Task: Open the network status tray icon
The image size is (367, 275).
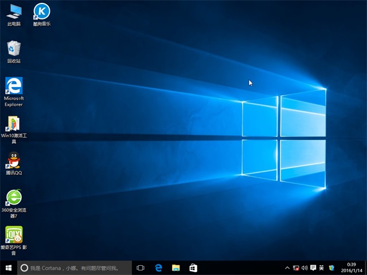Action: click(x=296, y=268)
